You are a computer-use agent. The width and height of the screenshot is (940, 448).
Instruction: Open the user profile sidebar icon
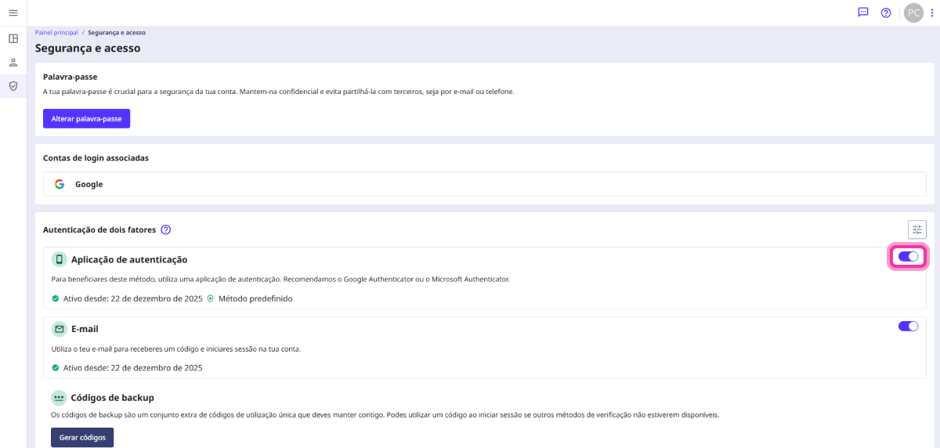[13, 62]
